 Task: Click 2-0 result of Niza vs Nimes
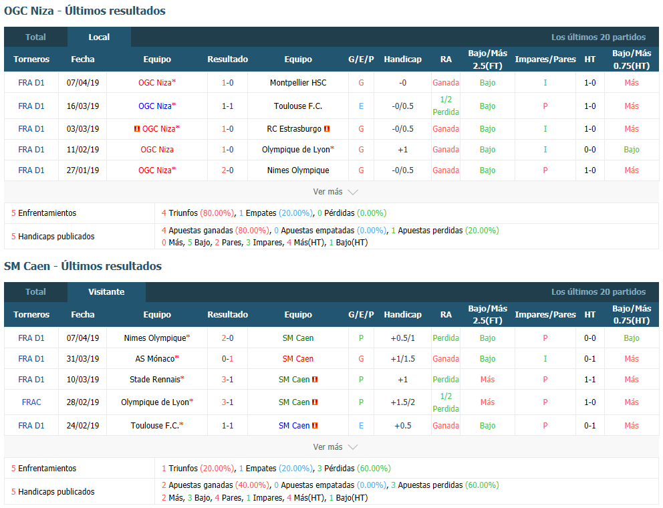click(227, 170)
